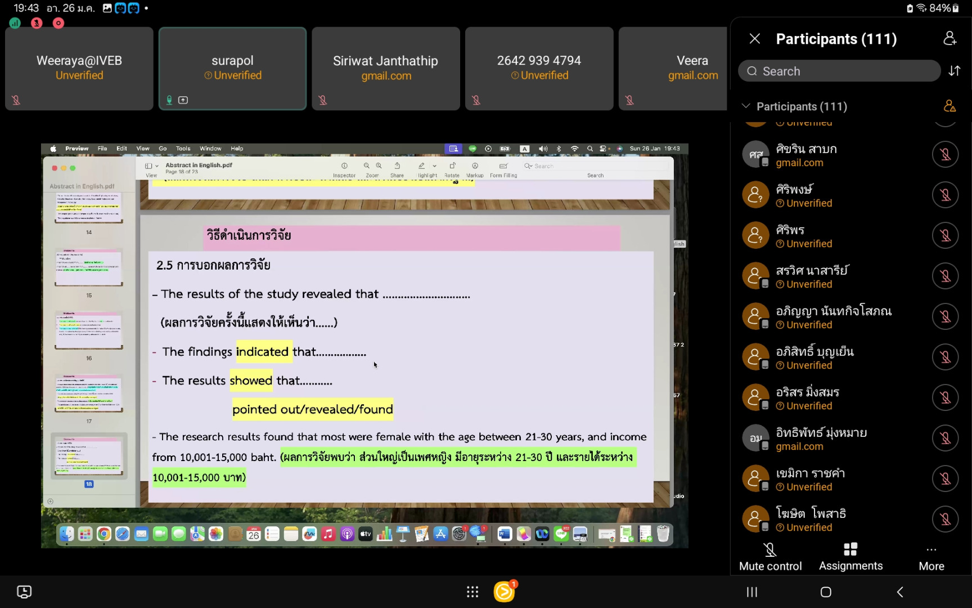972x608 pixels.
Task: Click the invite participant icon
Action: point(949,39)
